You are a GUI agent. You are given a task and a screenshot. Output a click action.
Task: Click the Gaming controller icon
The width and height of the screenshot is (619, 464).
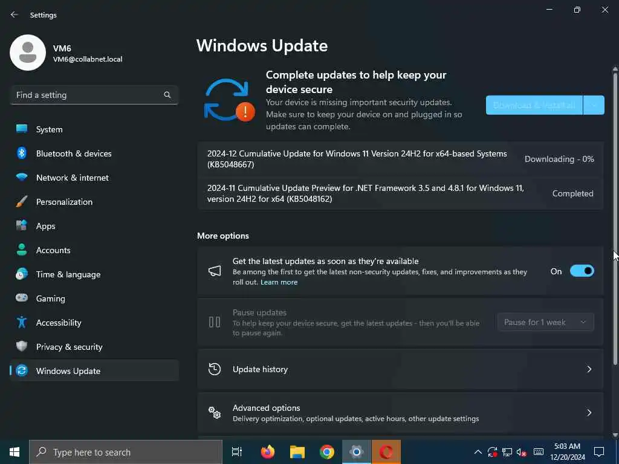click(22, 298)
